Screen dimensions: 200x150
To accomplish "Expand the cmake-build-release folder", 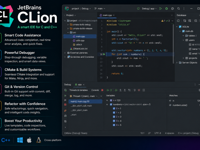I will pyautogui.click(x=68, y=29).
